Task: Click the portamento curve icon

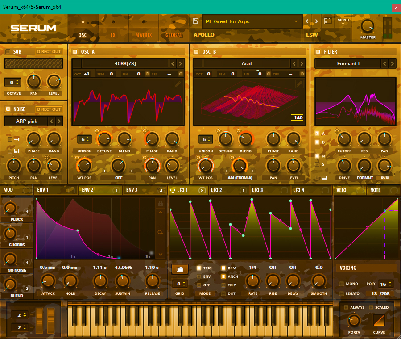Action: pos(379,320)
